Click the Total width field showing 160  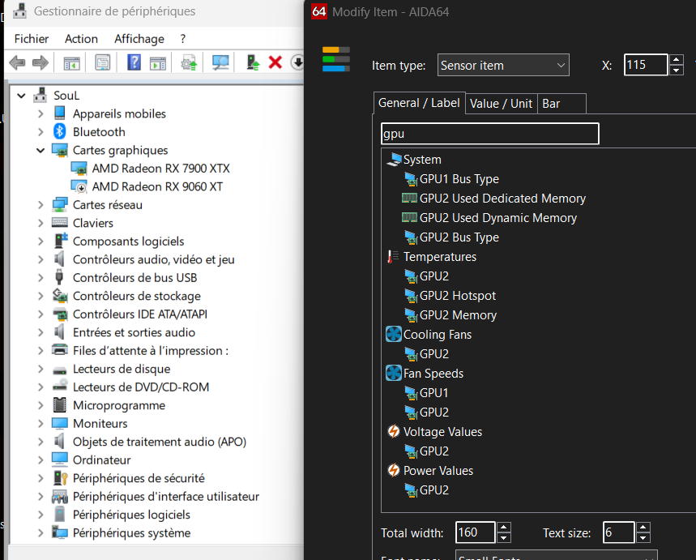(475, 532)
